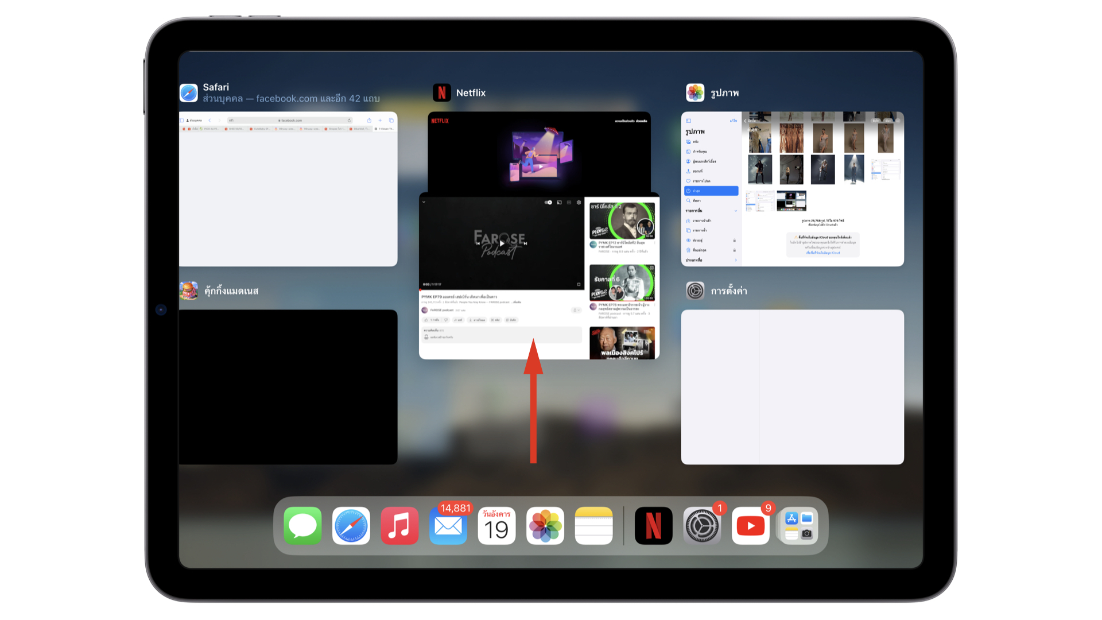The height and width of the screenshot is (620, 1102).
Task: Open the Netflix icon in the dock
Action: tap(653, 525)
